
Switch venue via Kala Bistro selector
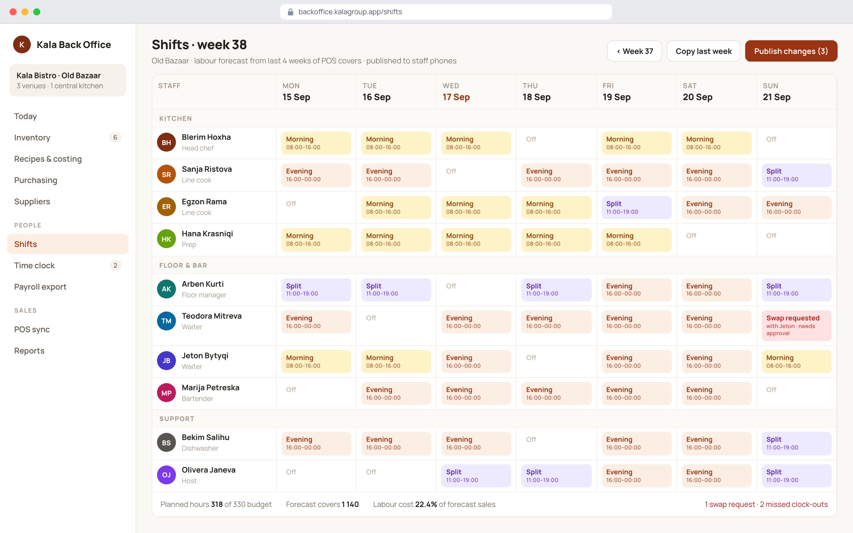68,80
